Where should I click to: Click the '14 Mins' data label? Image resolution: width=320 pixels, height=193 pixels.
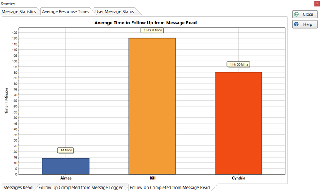click(x=66, y=150)
